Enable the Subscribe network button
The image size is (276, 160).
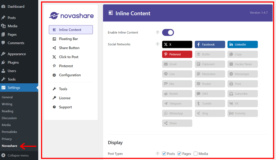pyautogui.click(x=243, y=94)
